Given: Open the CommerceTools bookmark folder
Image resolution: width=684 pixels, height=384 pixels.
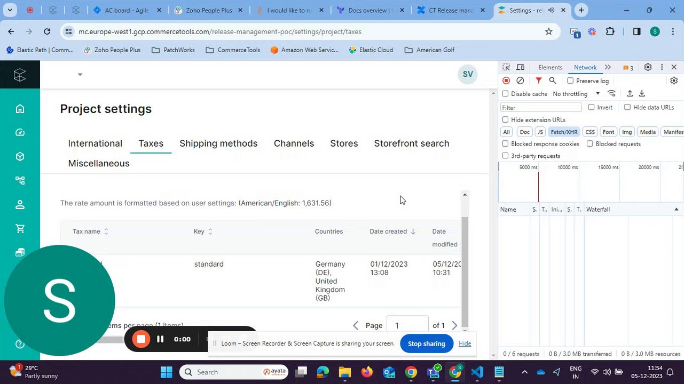Looking at the screenshot, I should coord(233,50).
